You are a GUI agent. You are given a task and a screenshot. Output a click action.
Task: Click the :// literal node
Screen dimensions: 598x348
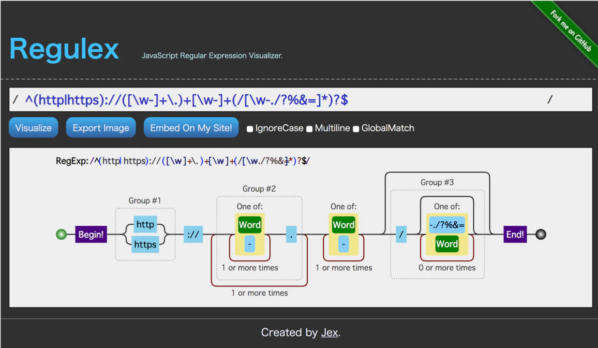click(193, 234)
